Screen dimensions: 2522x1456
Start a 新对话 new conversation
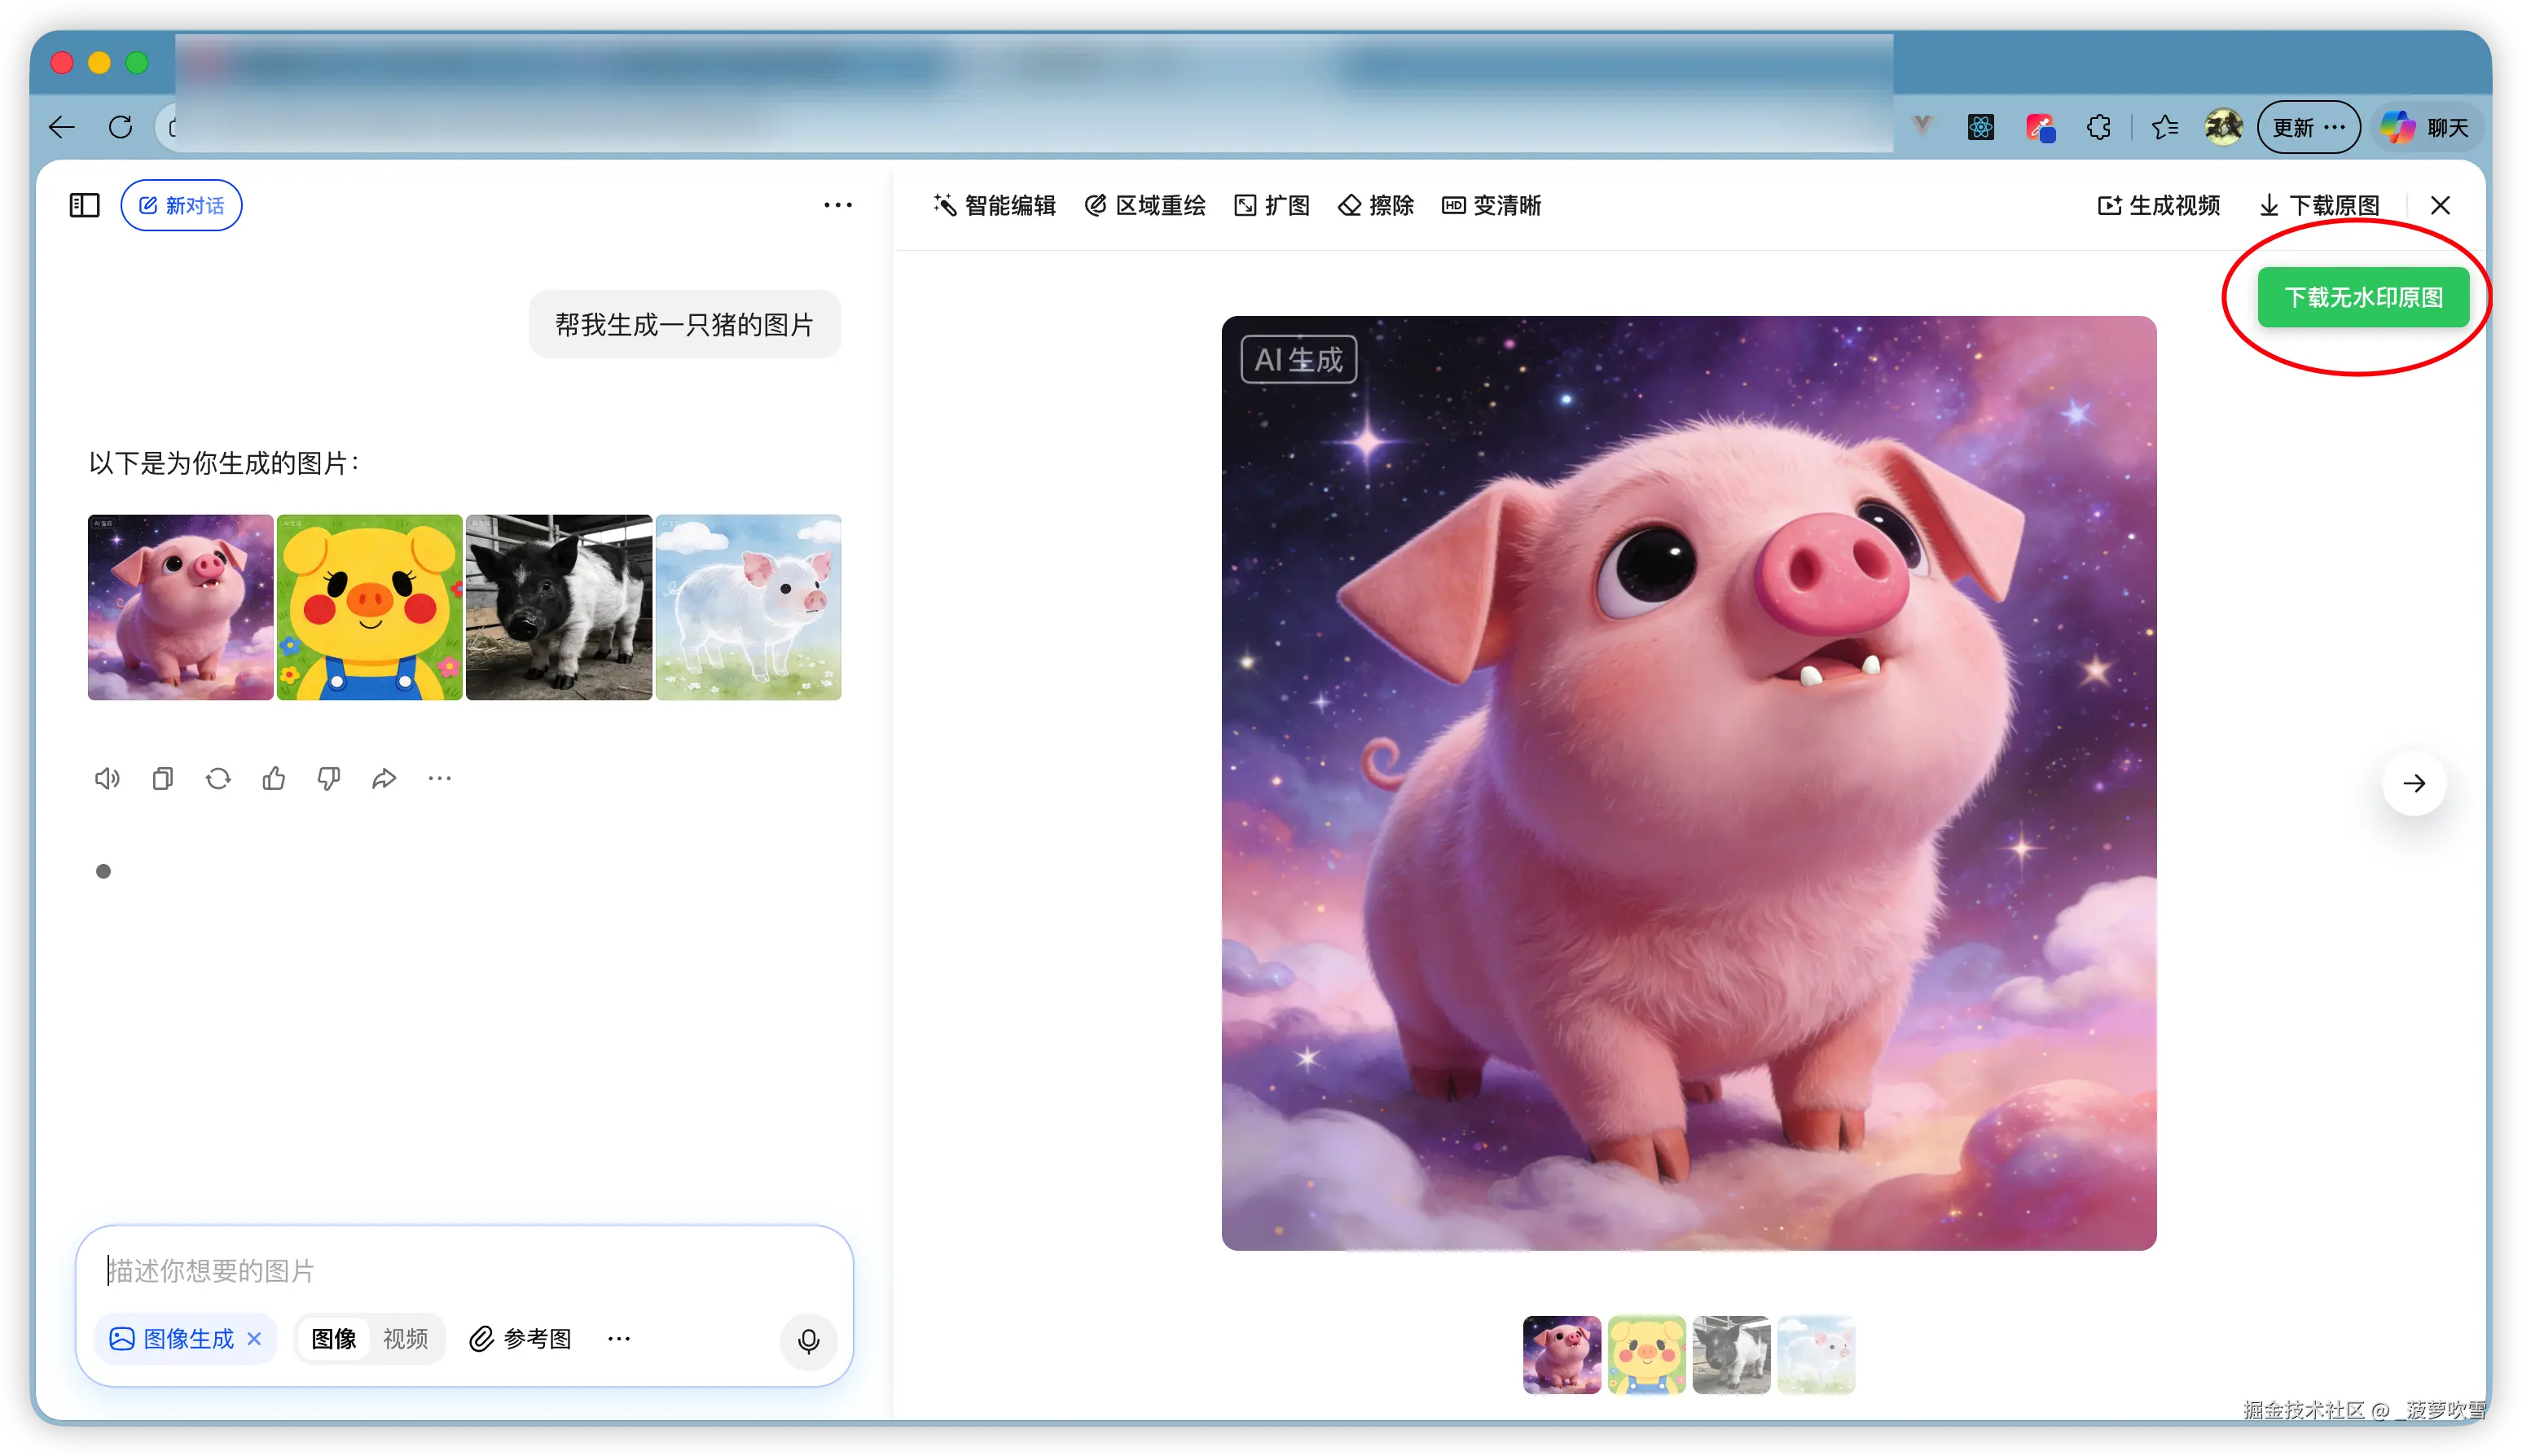[x=181, y=205]
